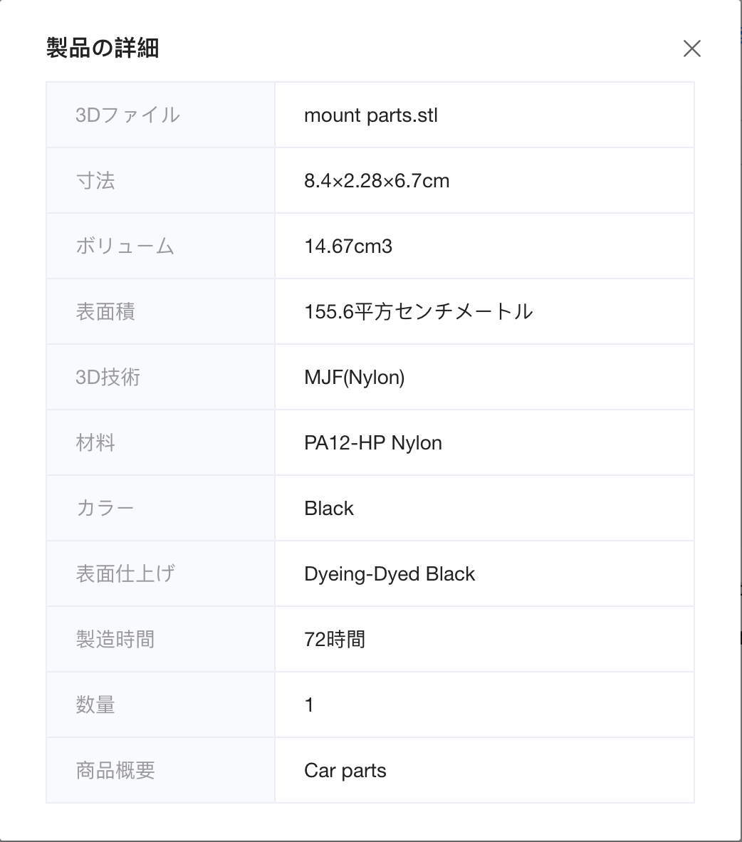Click the Car parts description value
Image resolution: width=742 pixels, height=842 pixels.
[x=345, y=770]
